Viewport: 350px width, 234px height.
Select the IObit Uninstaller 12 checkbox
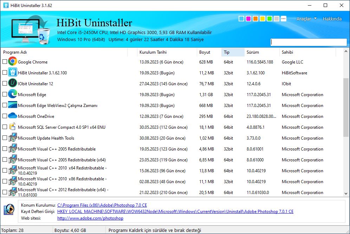point(5,83)
